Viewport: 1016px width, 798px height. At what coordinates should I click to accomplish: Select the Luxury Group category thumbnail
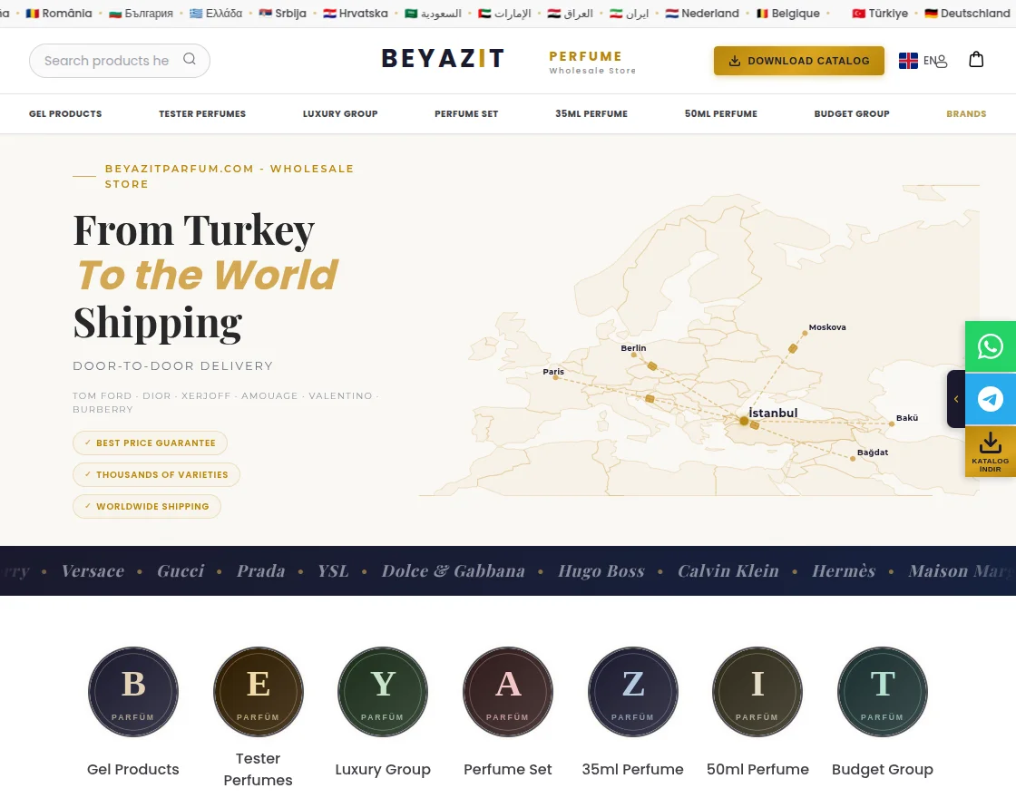tap(383, 691)
